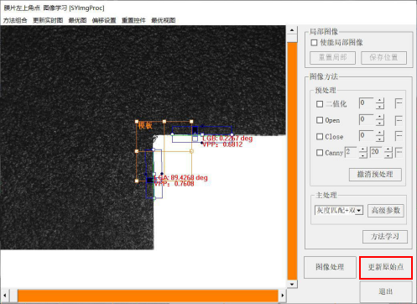Toggle the Open checkbox
Viewport: 417px width, 304px height.
[x=320, y=120]
